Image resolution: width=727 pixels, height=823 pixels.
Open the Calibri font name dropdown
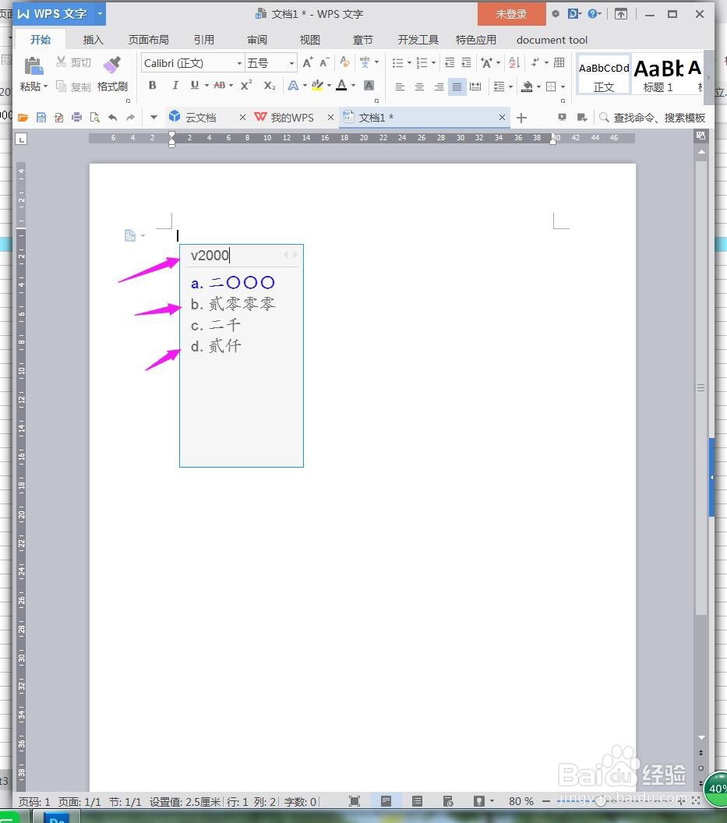239,63
